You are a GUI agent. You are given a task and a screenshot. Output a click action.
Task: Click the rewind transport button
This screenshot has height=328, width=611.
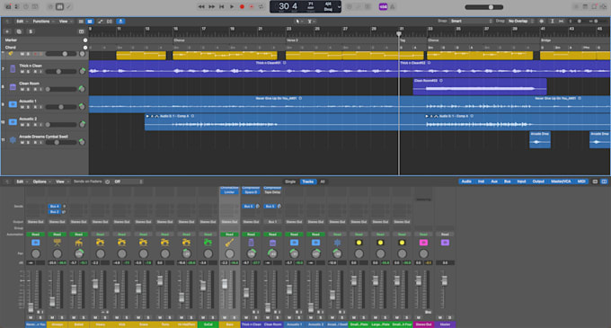pyautogui.click(x=201, y=6)
